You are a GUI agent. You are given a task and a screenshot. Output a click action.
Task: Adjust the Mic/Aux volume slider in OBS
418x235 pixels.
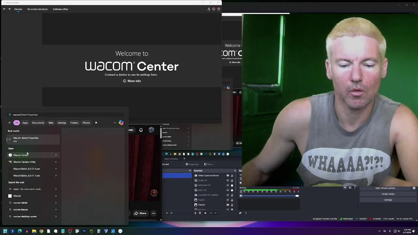click(271, 196)
